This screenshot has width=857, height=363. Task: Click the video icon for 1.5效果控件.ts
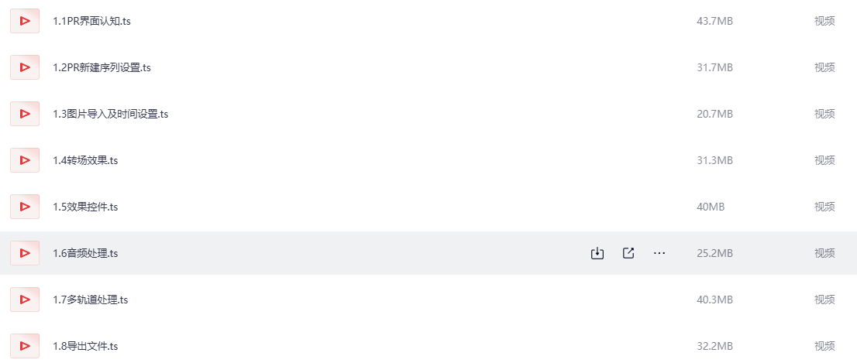(x=25, y=207)
